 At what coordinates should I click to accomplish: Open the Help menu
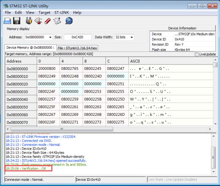(x=77, y=13)
